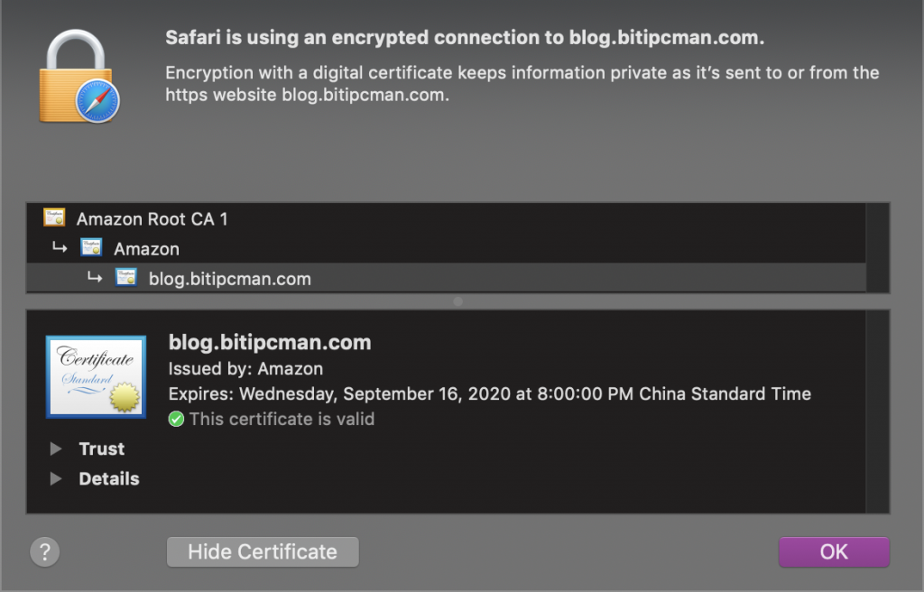The height and width of the screenshot is (592, 924).
Task: Click the arrow before Amazon in chain
Action: click(x=60, y=247)
